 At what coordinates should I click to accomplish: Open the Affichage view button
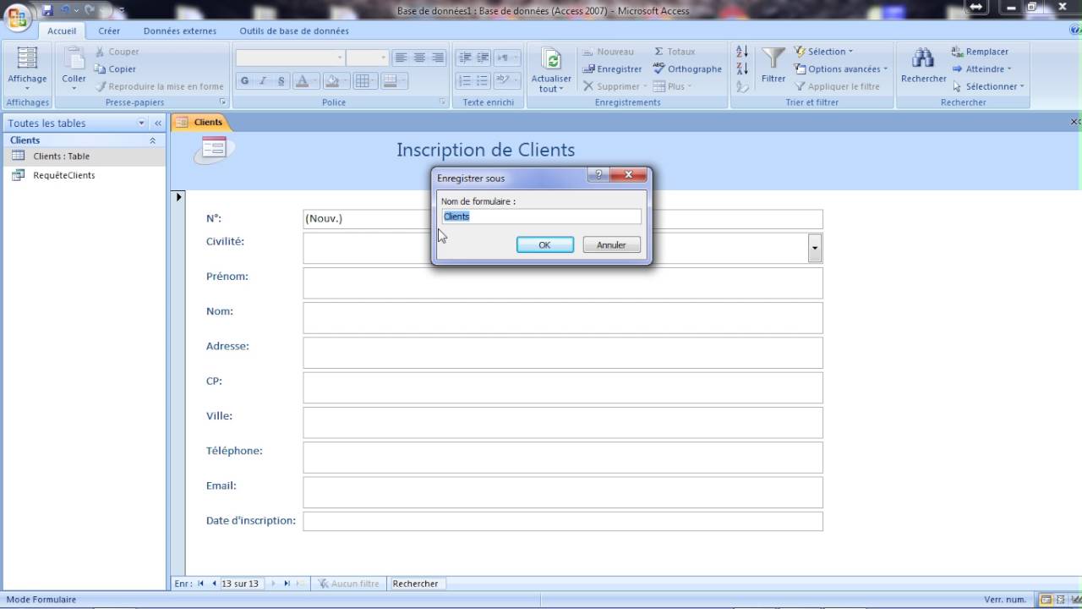coord(27,69)
